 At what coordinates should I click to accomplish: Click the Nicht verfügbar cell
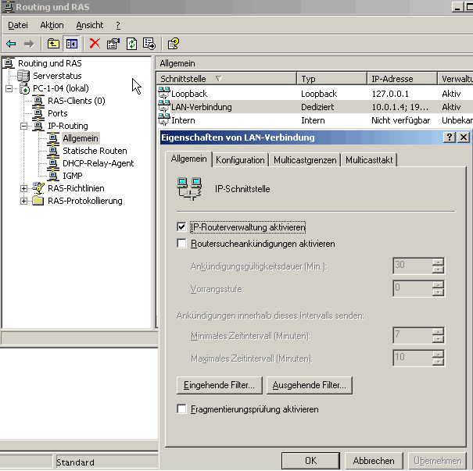(400, 120)
